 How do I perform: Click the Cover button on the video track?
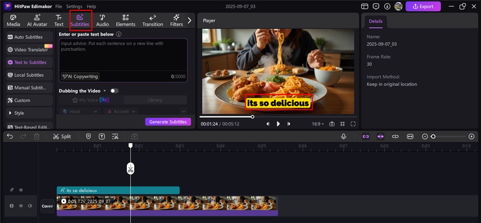coord(47,206)
